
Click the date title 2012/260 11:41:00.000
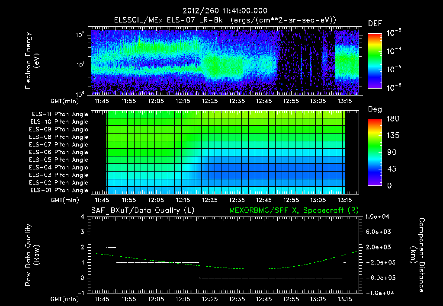click(x=225, y=11)
